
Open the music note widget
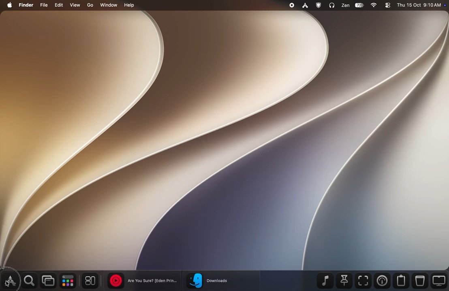pos(325,281)
